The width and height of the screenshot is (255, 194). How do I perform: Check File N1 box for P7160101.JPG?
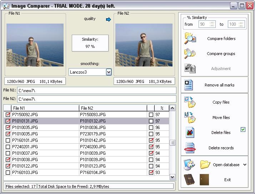point(8,140)
